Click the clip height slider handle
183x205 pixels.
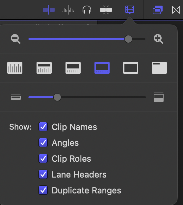[57, 97]
